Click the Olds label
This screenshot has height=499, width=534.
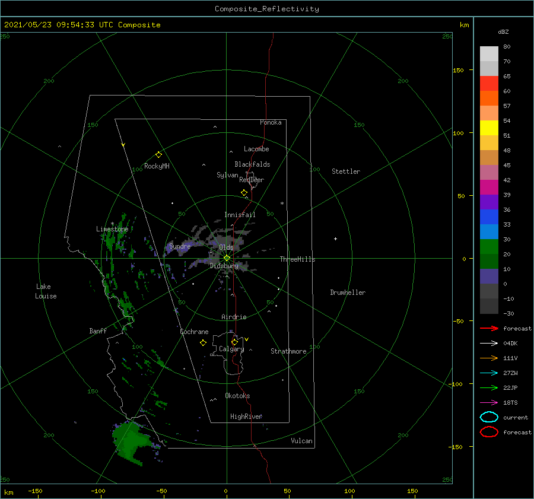click(226, 247)
